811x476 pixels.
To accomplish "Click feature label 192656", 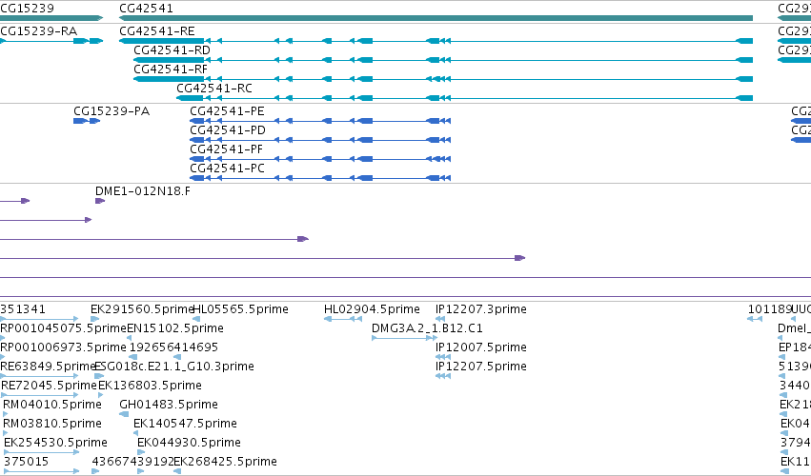I will click(x=152, y=347).
